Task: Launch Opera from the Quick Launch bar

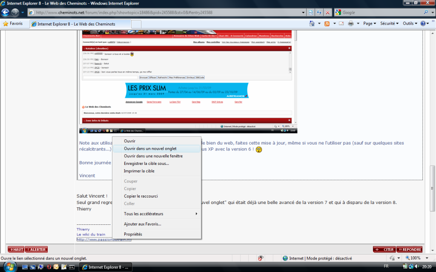Action: 49,267
